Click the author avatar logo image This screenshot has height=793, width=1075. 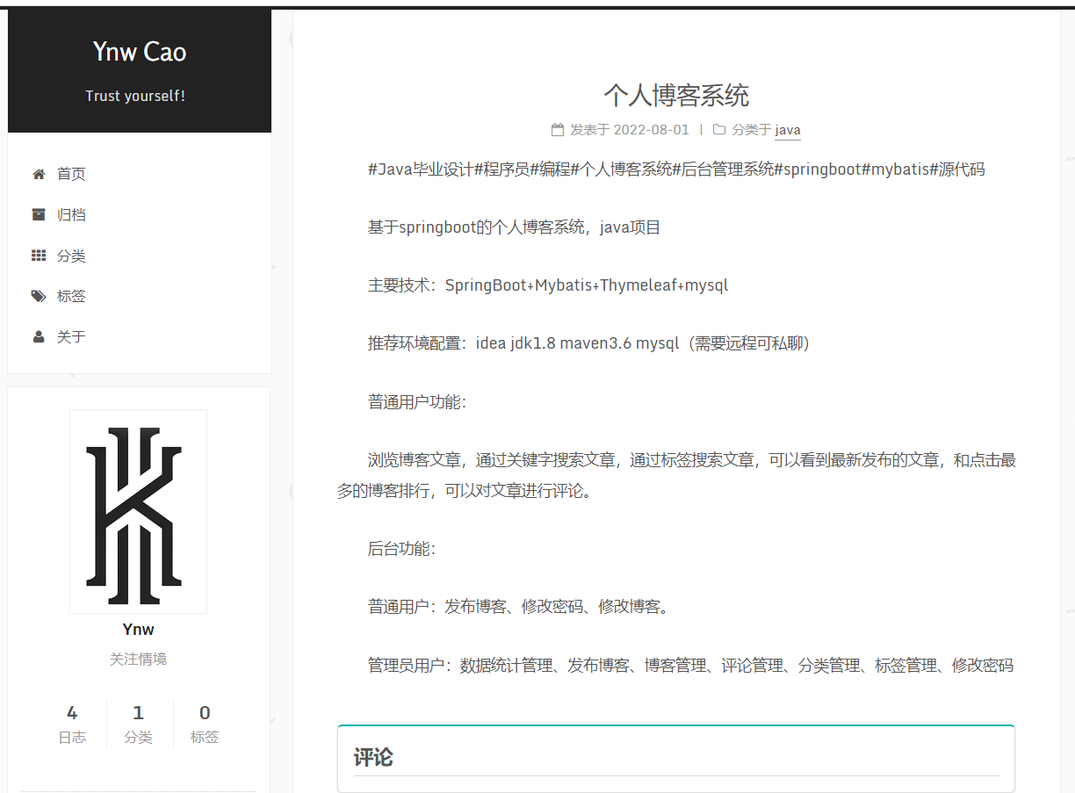click(138, 511)
